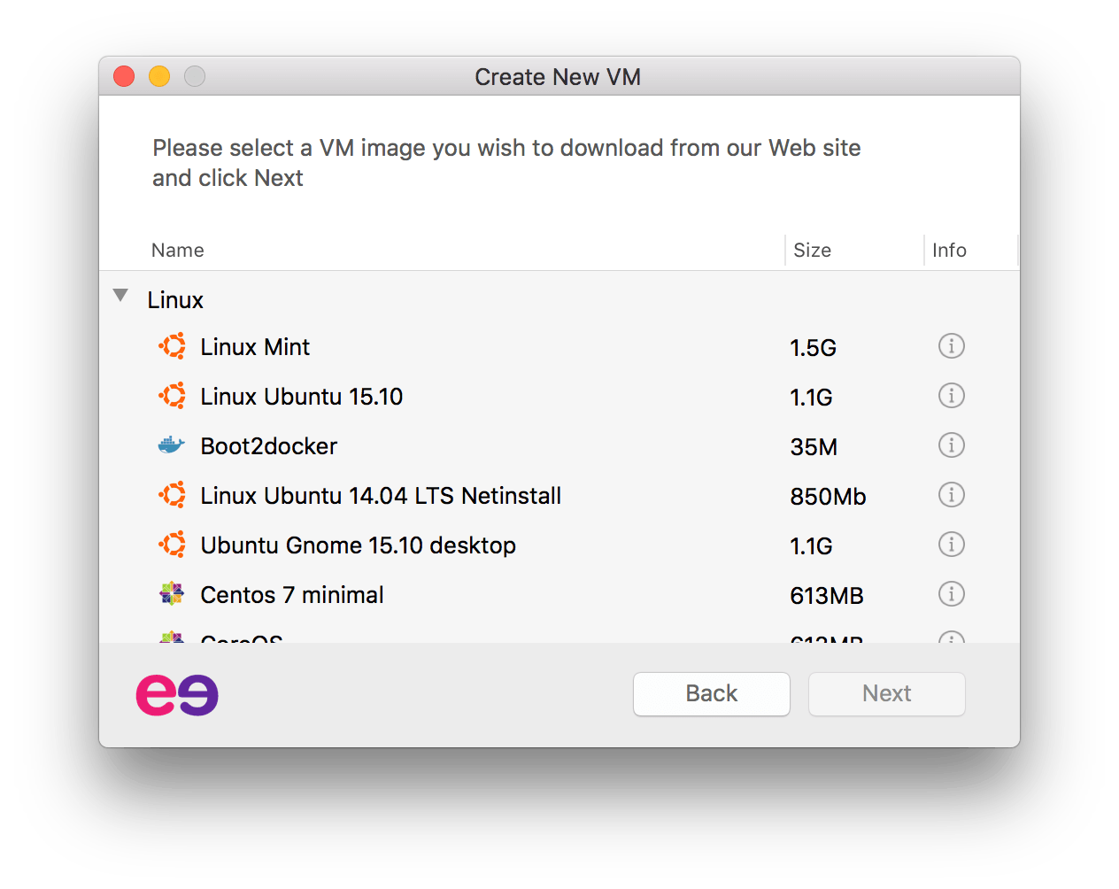Open info for Ubuntu 14.04 LTS Netinstall
Screen dimensions: 1119x889
point(951,495)
